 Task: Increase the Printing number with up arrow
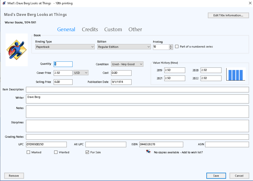pos(171,46)
